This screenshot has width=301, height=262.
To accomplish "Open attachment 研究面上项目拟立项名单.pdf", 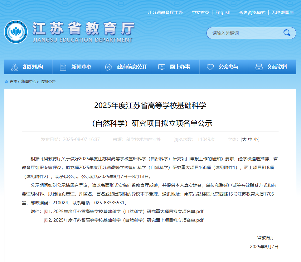I will point(126,220).
